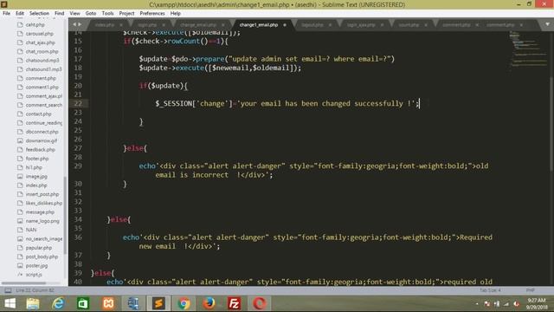The width and height of the screenshot is (554, 312).
Task: Open the Project menu
Action: pos(126,13)
